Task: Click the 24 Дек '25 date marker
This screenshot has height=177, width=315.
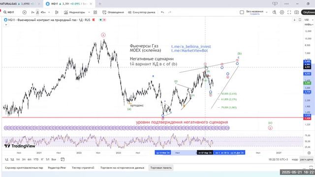Action: [237, 153]
